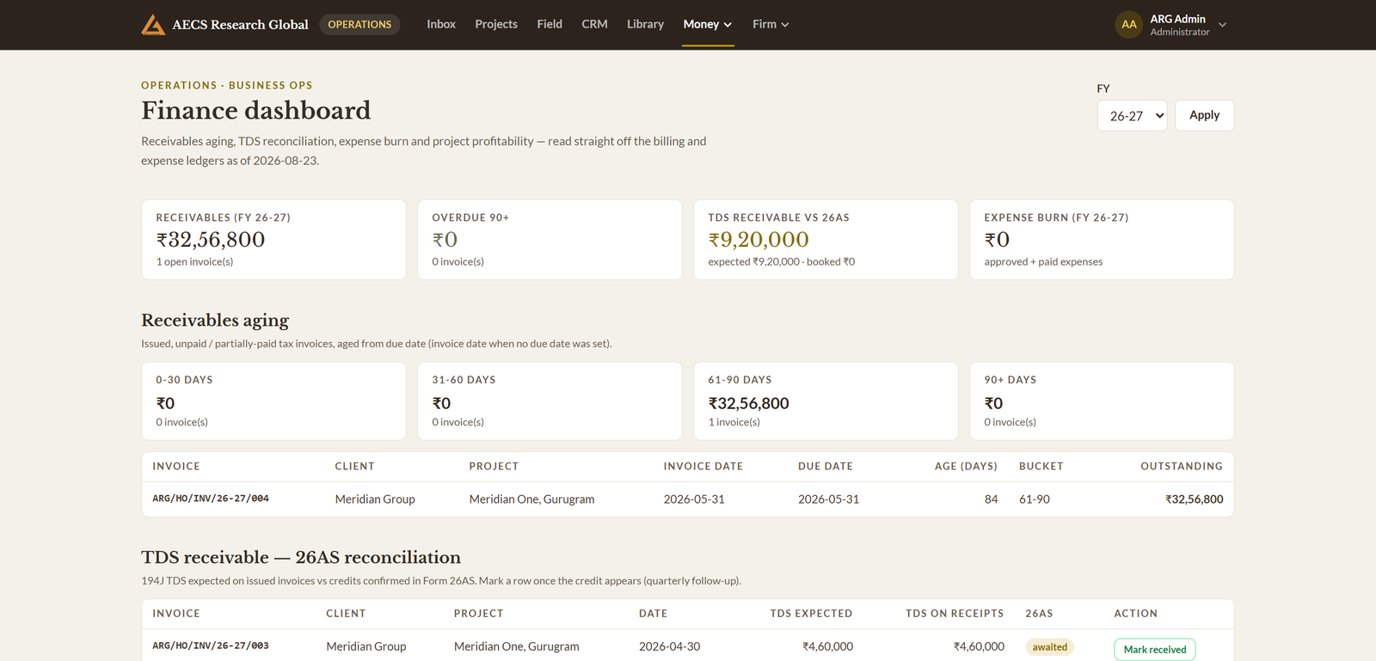
Task: Click the age value 84 in the table
Action: click(991, 499)
